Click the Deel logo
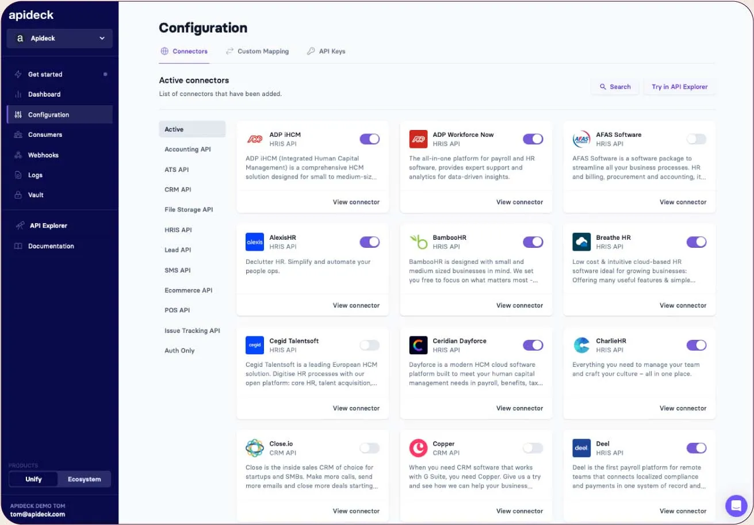The height and width of the screenshot is (525, 754). 581,448
